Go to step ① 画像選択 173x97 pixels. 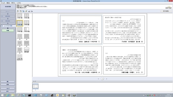click(x=8, y=16)
